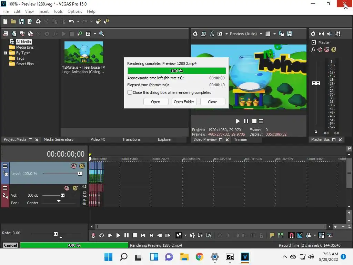The width and height of the screenshot is (353, 265).
Task: Insert region with green flag icon
Action: (x=281, y=235)
